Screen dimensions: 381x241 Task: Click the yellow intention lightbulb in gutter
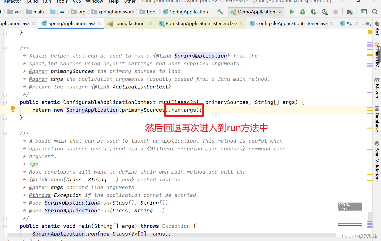click(x=13, y=109)
